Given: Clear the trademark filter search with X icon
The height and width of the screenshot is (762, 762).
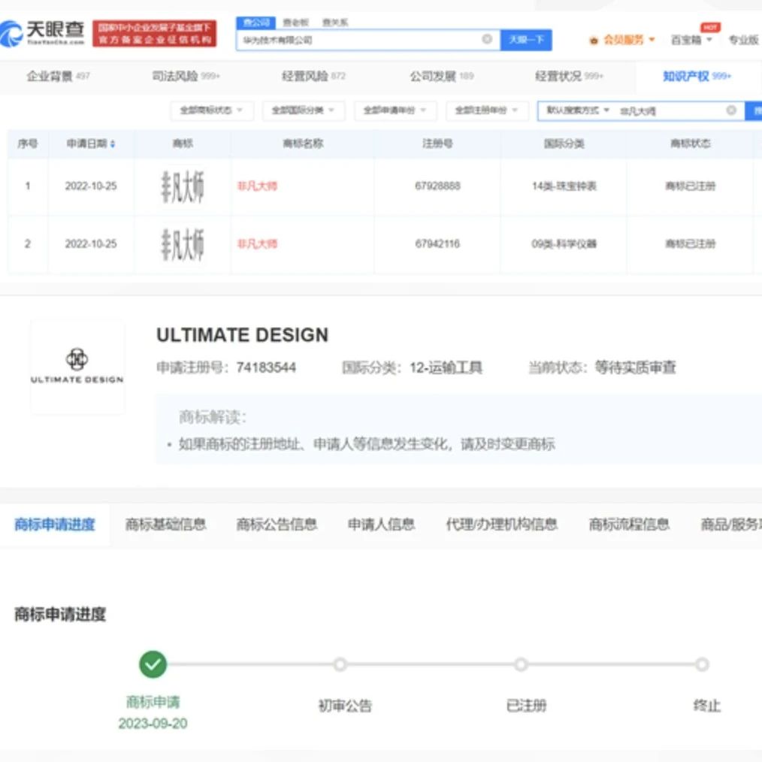Looking at the screenshot, I should pos(731,110).
